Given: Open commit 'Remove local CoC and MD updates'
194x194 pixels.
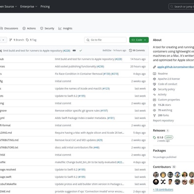Looking at the screenshot, I should click(x=75, y=140).
